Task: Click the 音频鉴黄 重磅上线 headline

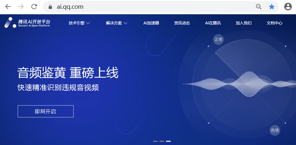Action: (x=68, y=73)
